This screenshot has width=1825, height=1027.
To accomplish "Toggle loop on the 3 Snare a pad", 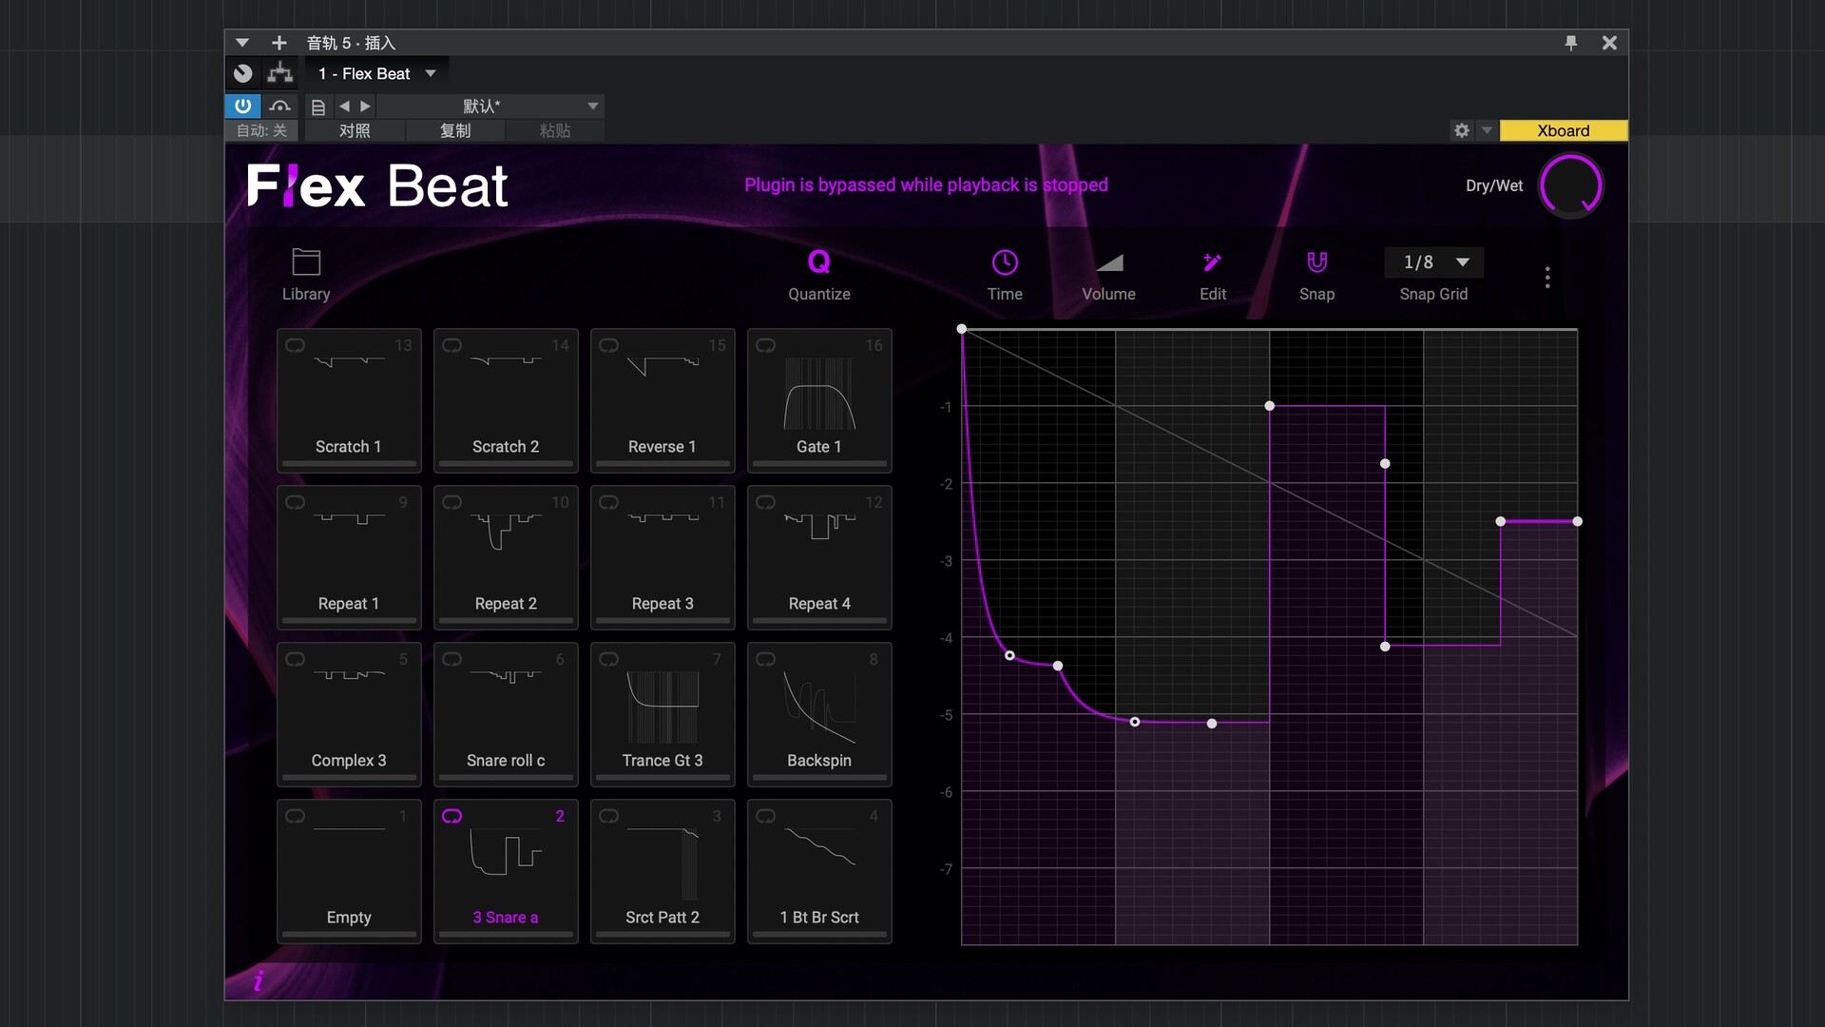I will (452, 816).
